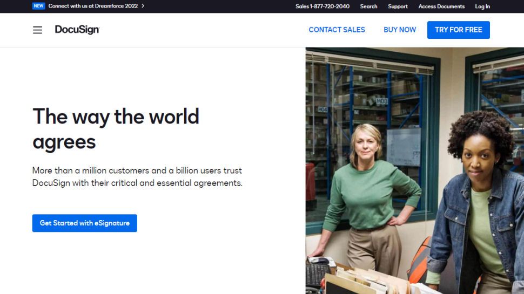Click the NEW badge in top banner

tap(38, 6)
